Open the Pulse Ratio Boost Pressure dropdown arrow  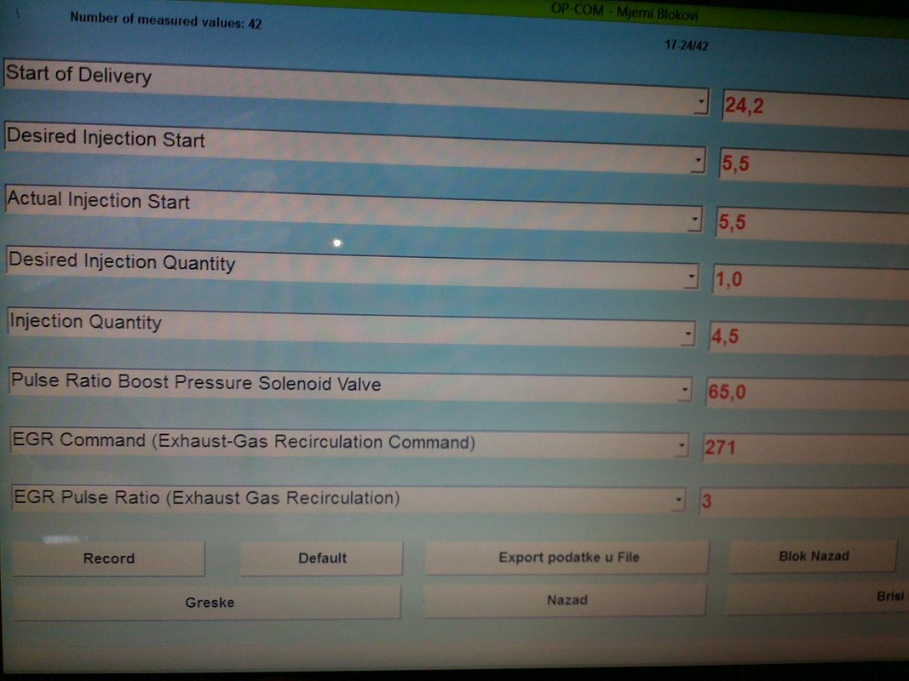[685, 390]
